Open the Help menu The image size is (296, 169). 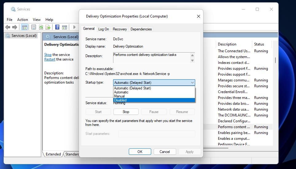(x=49, y=20)
